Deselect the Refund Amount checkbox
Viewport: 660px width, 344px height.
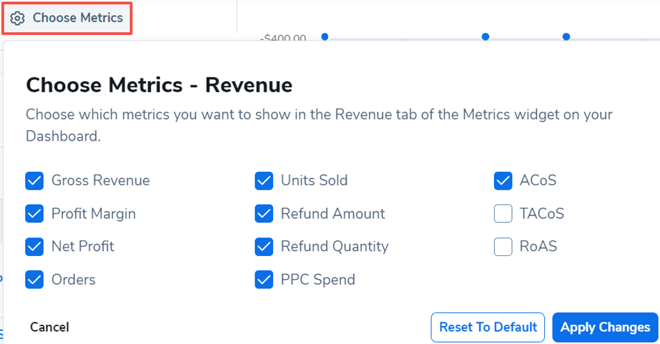[x=264, y=214]
